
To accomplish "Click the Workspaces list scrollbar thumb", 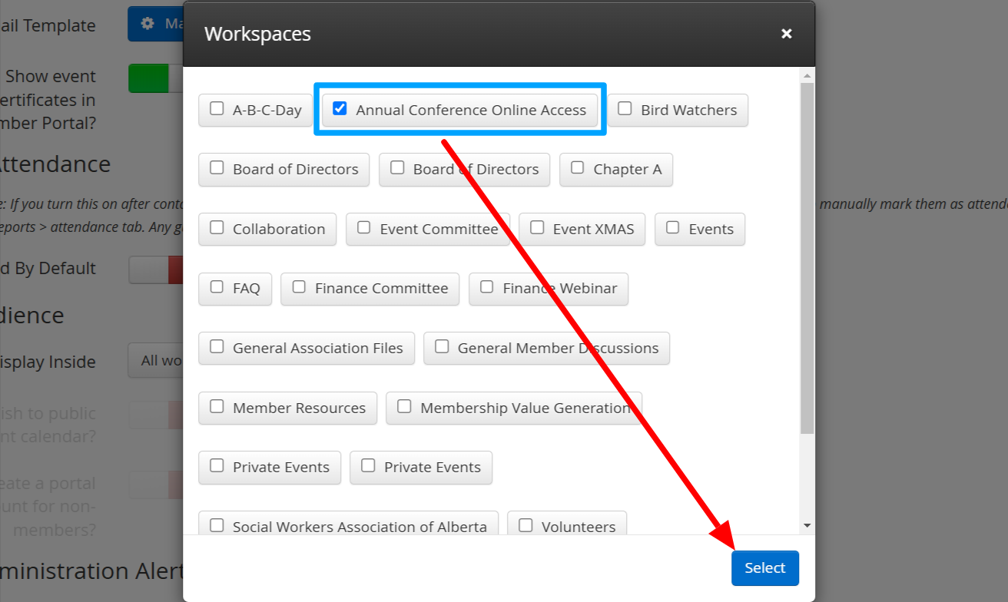I will (807, 258).
